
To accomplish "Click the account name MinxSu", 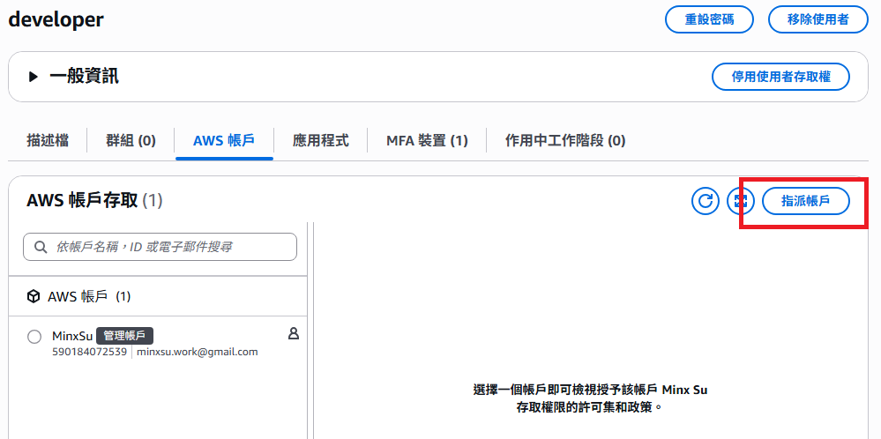I will (72, 336).
